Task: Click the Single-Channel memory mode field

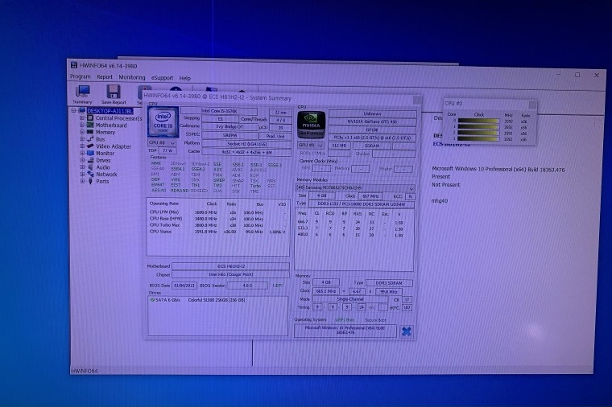Action: [x=350, y=299]
